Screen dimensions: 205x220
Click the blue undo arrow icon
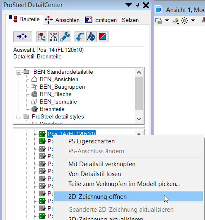80,37
